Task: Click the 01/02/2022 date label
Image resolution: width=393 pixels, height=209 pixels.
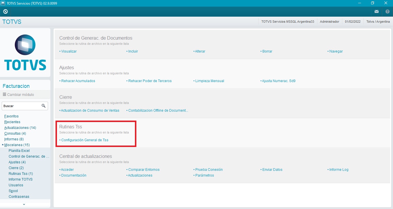Action: [x=353, y=22]
